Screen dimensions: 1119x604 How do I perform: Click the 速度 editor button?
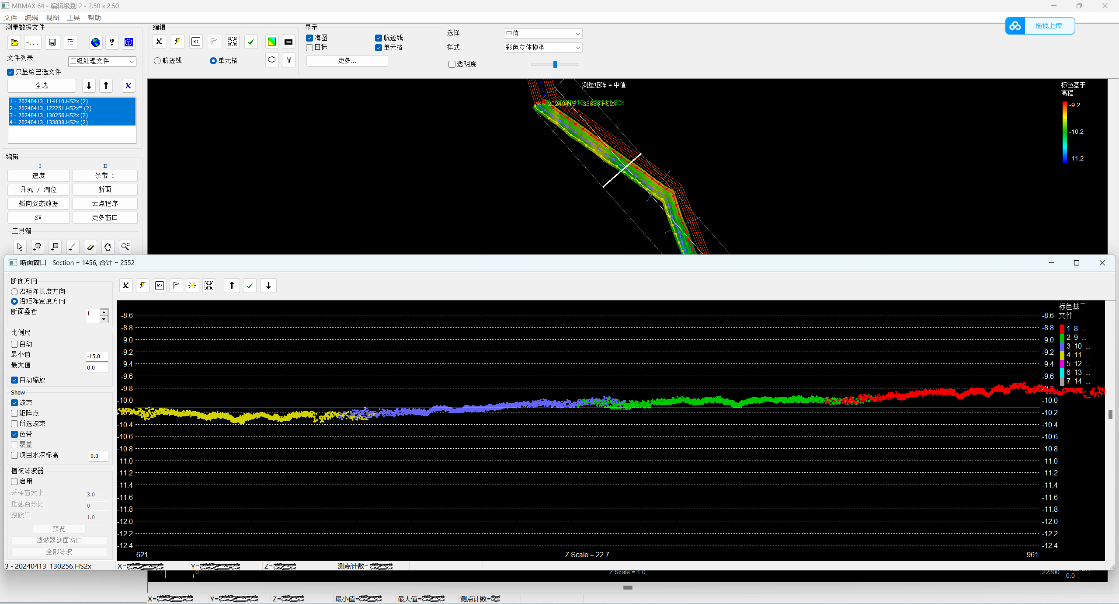click(38, 176)
